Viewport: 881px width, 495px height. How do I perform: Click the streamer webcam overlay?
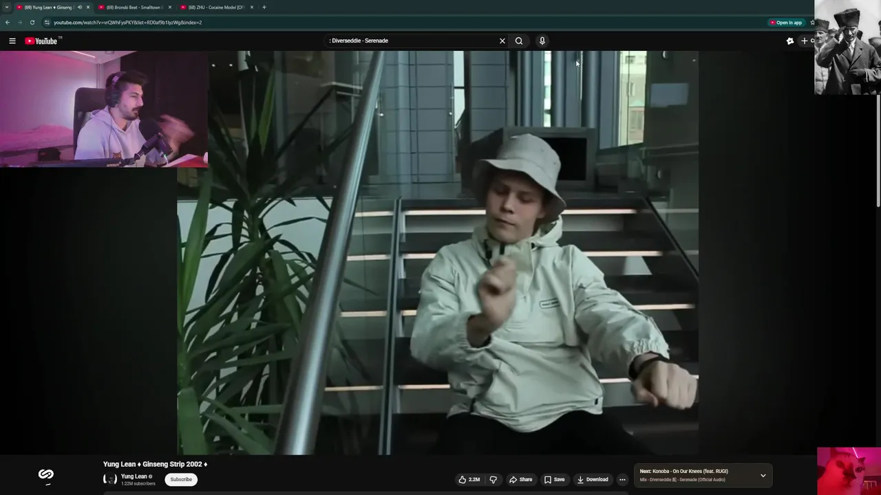pyautogui.click(x=103, y=109)
